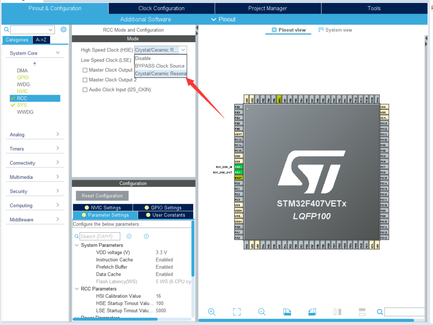Zoom in on the chip pinout
This screenshot has width=433, height=325.
coord(212,312)
